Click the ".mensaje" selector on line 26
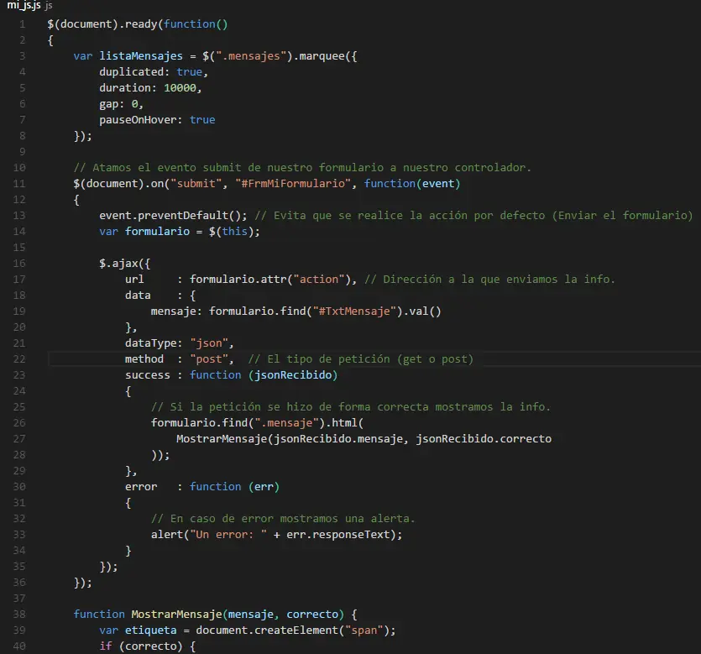Screen dimensions: 701x654 [286, 423]
